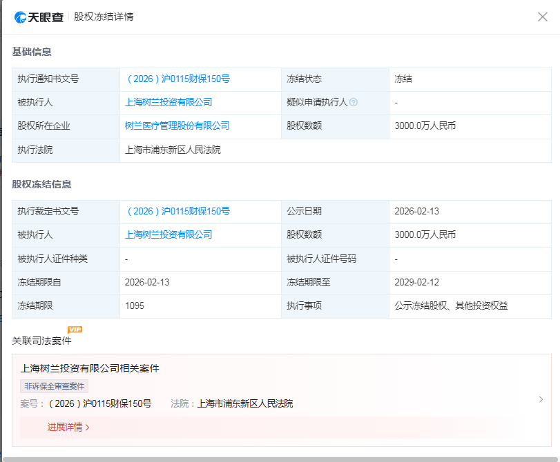Click the VIP badge above 关联司法案件

[75, 330]
